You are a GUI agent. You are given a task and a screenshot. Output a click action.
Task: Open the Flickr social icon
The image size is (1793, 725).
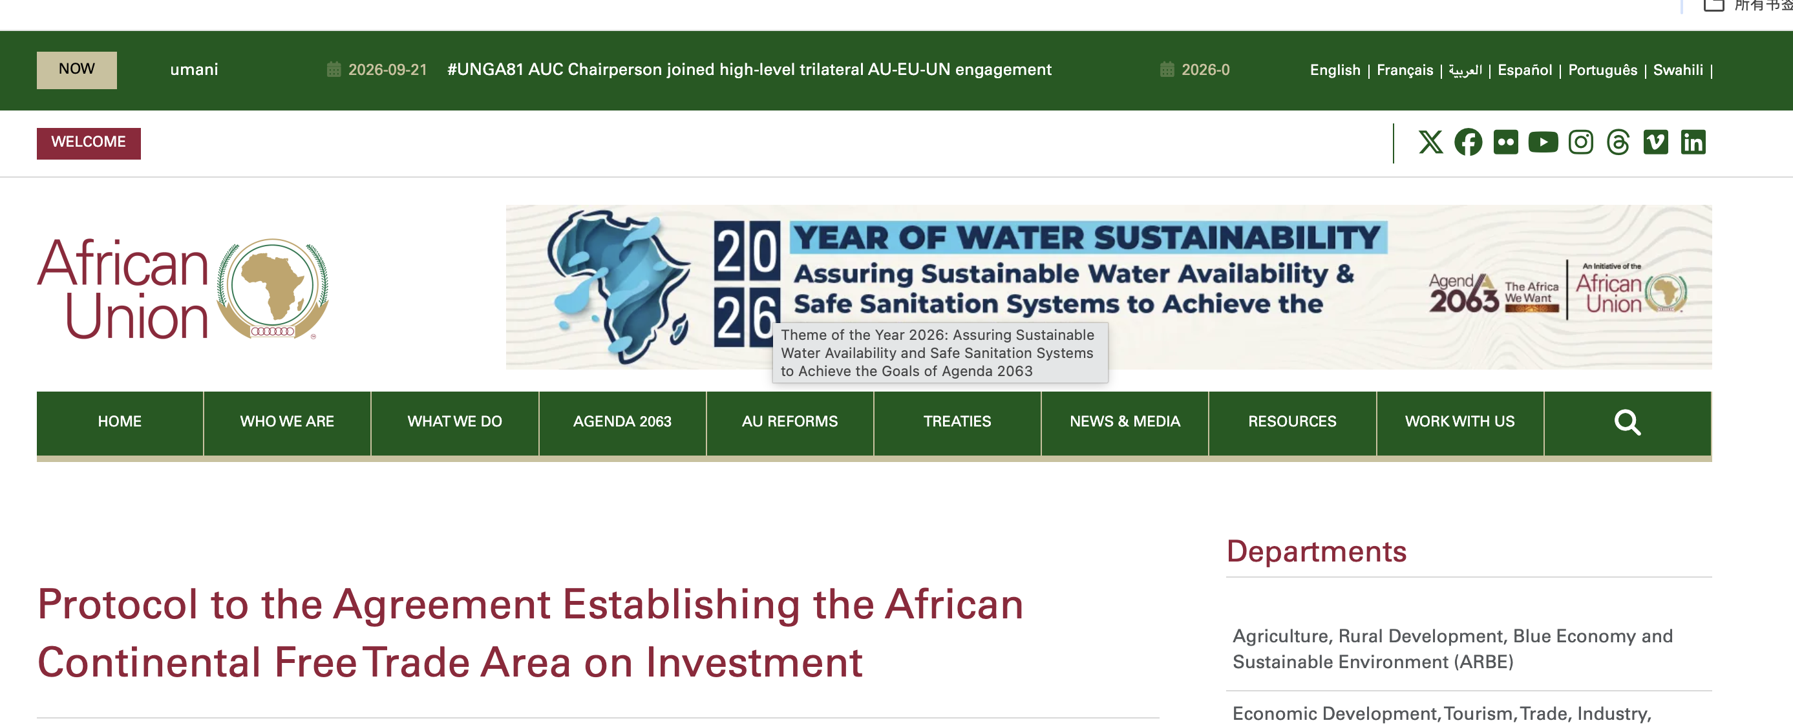point(1505,142)
